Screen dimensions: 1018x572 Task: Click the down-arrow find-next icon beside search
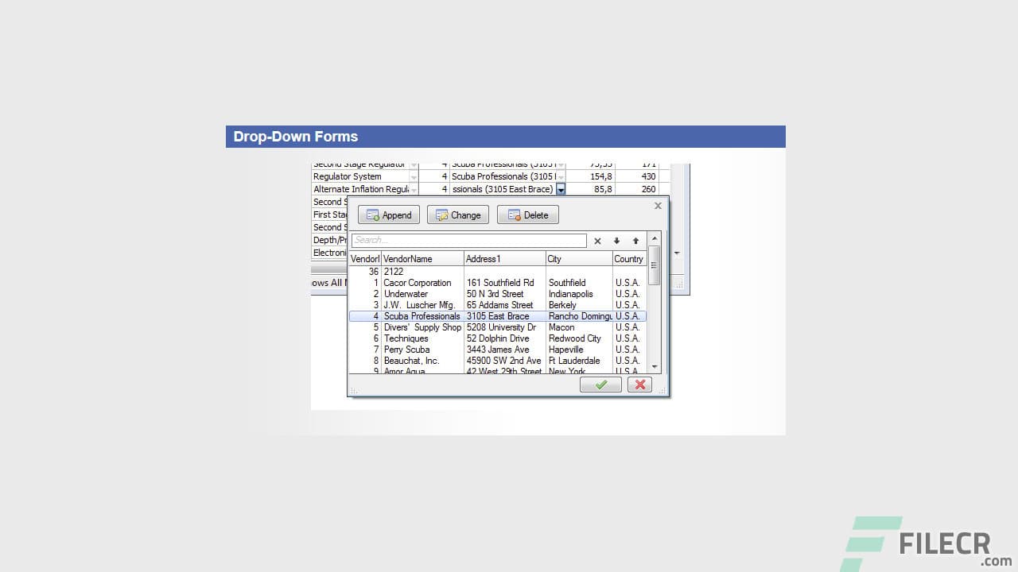616,240
